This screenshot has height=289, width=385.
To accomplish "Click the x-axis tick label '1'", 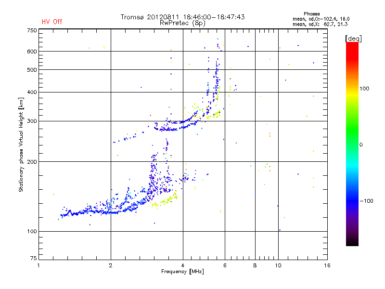I will click(x=38, y=265).
